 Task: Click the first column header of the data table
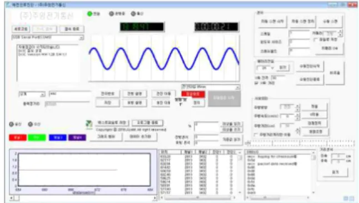coord(171,152)
